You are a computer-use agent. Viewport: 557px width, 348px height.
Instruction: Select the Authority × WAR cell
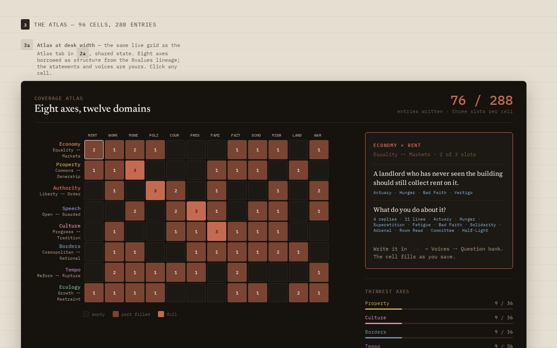click(x=319, y=191)
